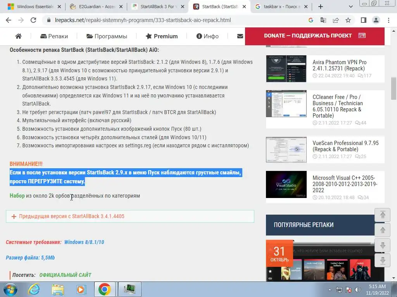The image size is (397, 297).
Task: Open the Chrome profile avatar
Action: tap(376, 20)
